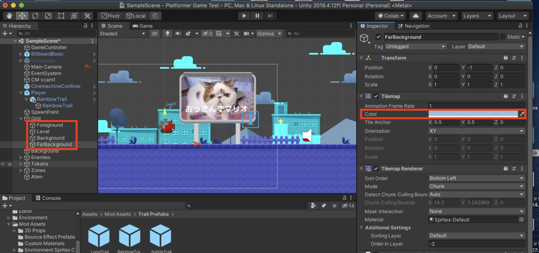Image resolution: width=539 pixels, height=253 pixels.
Task: Disable the Tilemap Renderer component checkbox
Action: click(x=376, y=169)
